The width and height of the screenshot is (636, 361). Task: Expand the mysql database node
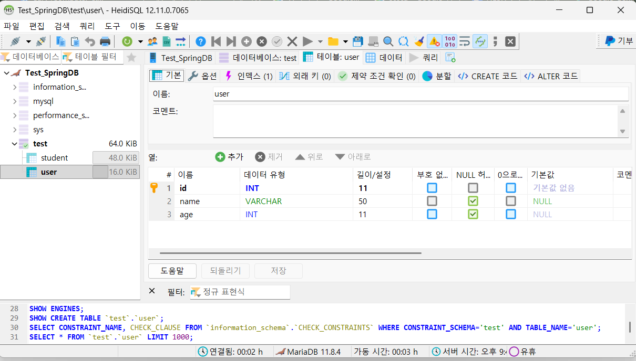click(x=15, y=101)
